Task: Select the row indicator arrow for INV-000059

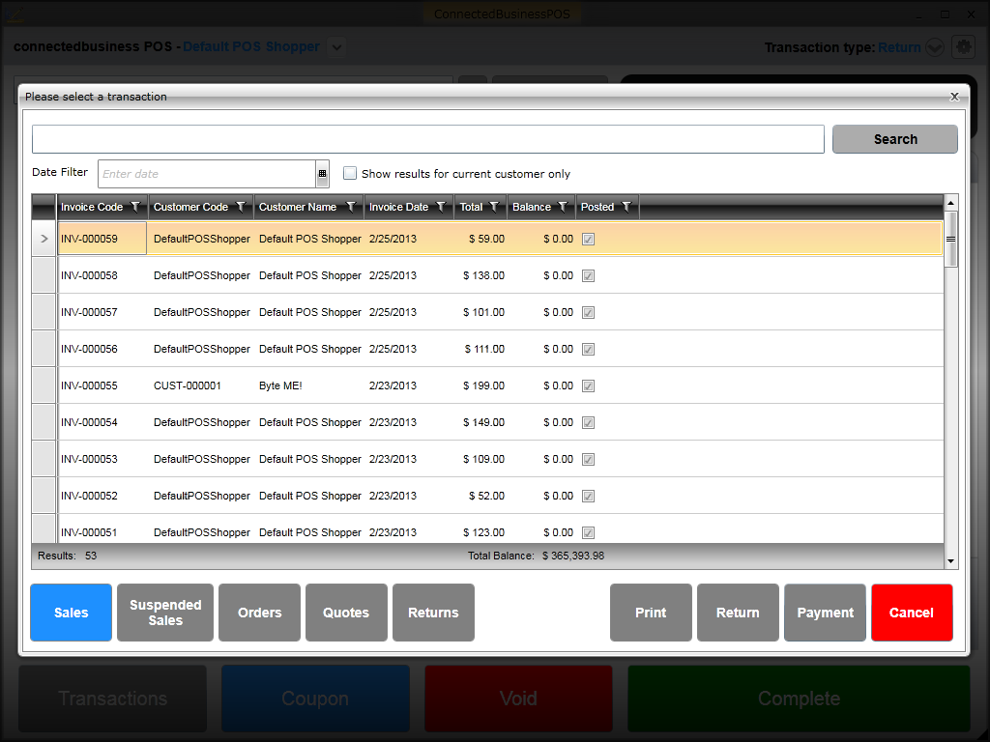Action: point(44,239)
